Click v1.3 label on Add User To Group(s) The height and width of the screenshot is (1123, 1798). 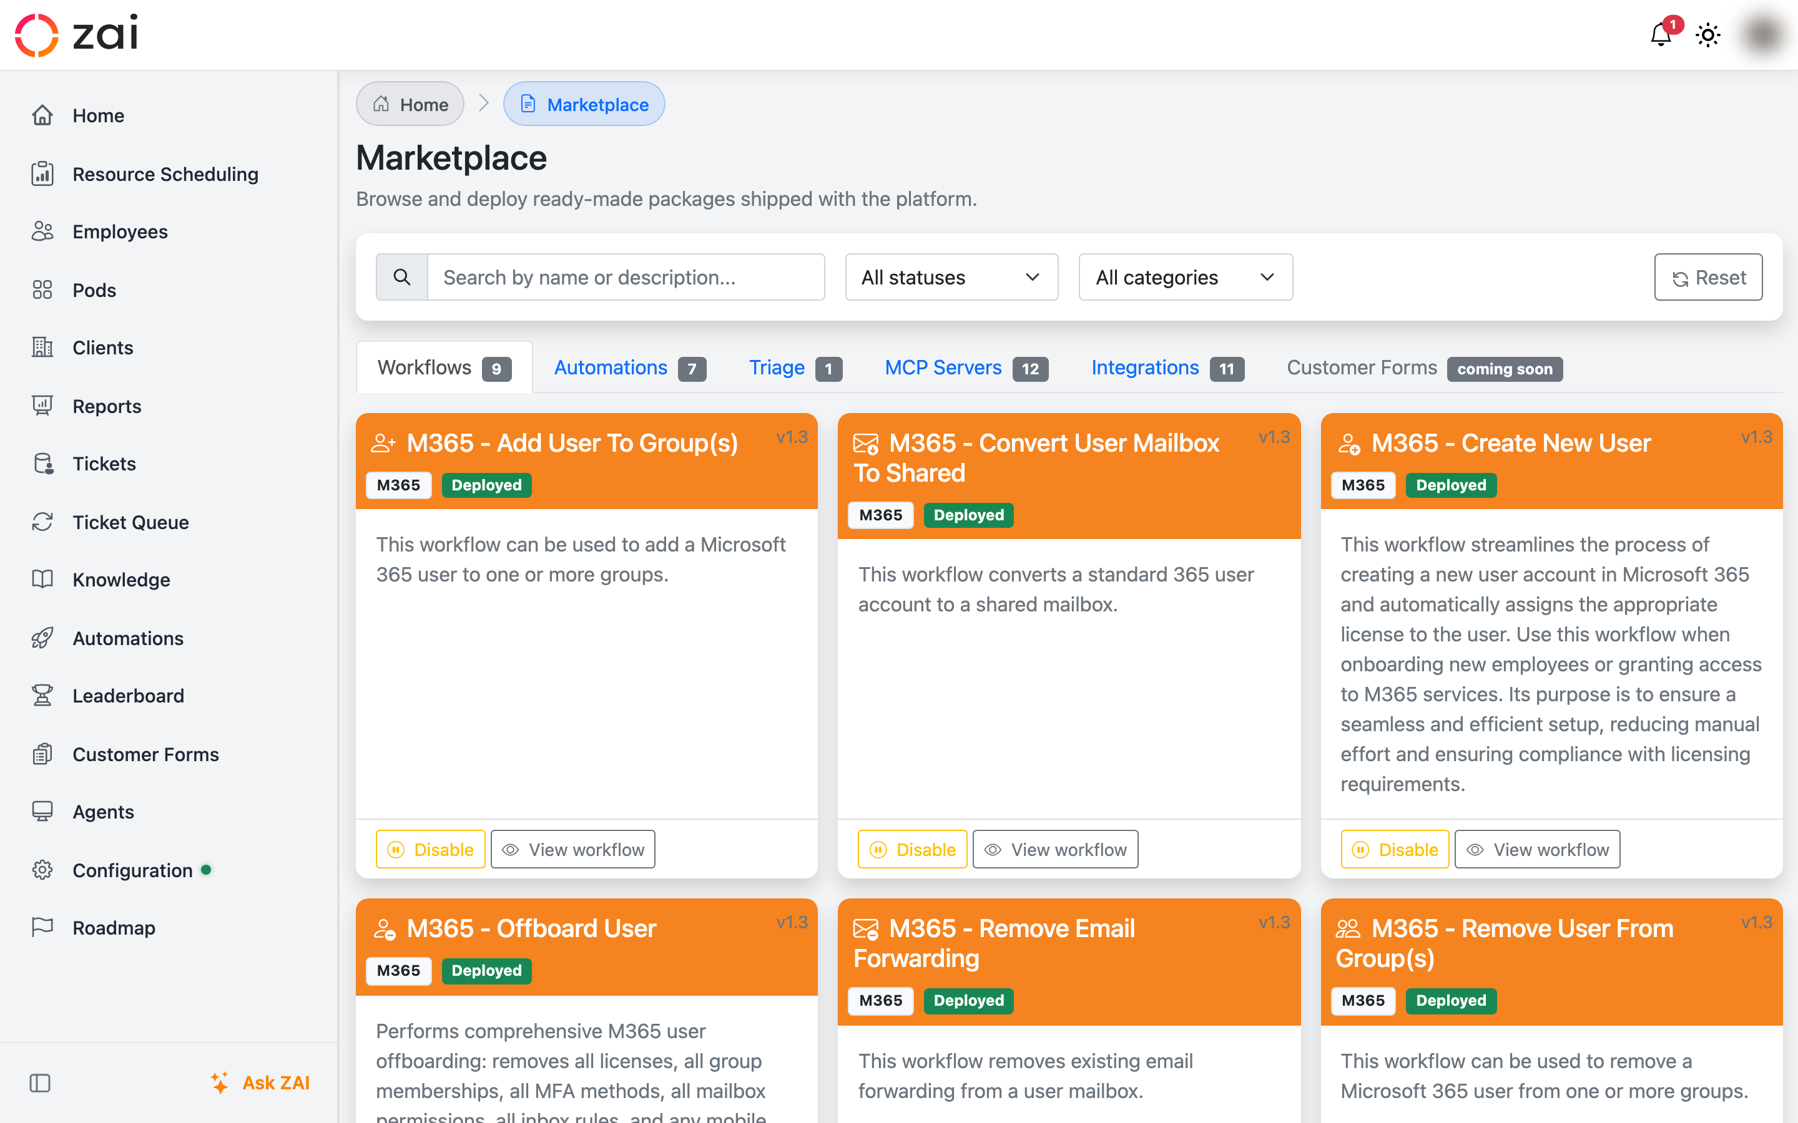(x=792, y=437)
